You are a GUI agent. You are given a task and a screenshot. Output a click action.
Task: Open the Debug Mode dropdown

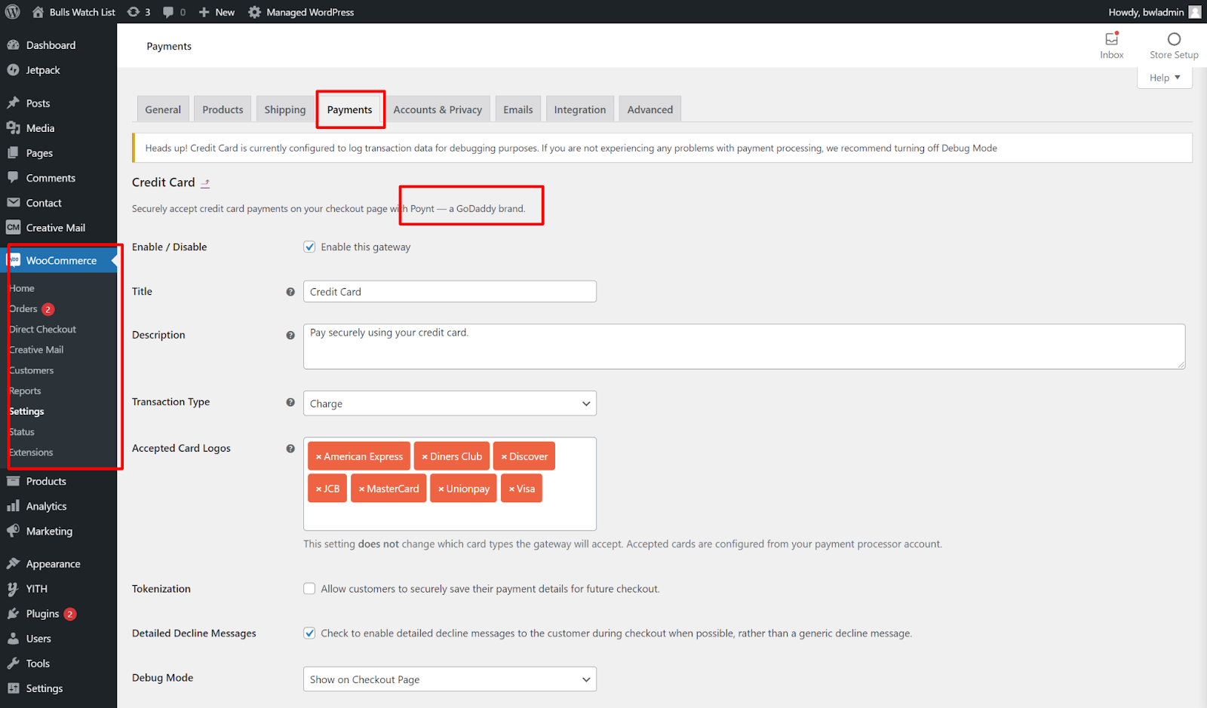pos(450,679)
